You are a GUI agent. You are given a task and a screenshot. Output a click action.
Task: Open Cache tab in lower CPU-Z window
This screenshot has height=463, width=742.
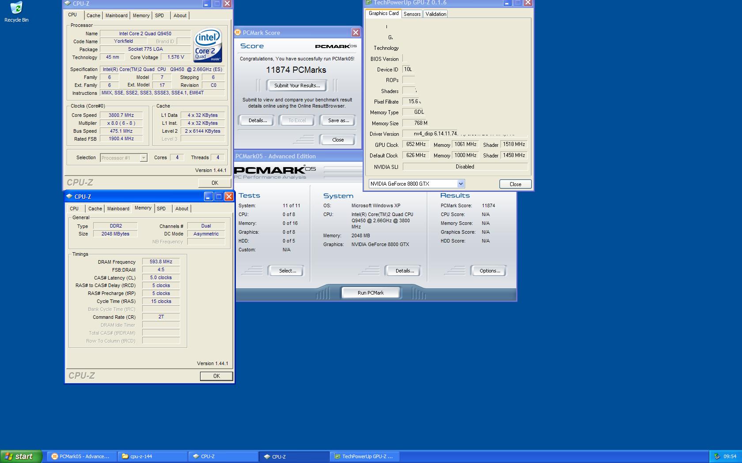pos(95,209)
